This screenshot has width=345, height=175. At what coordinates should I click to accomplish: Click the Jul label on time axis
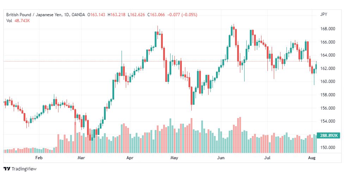tap(267, 158)
